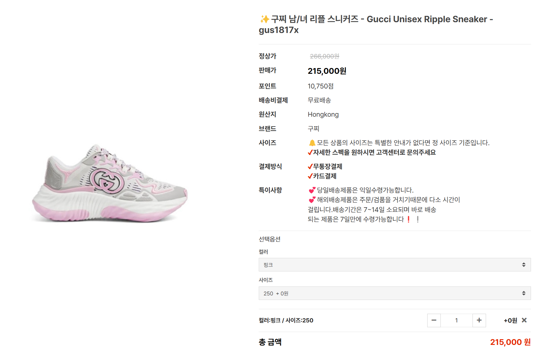Click the hearts icon beside 당일배송제품
The height and width of the screenshot is (350, 537).
click(312, 190)
